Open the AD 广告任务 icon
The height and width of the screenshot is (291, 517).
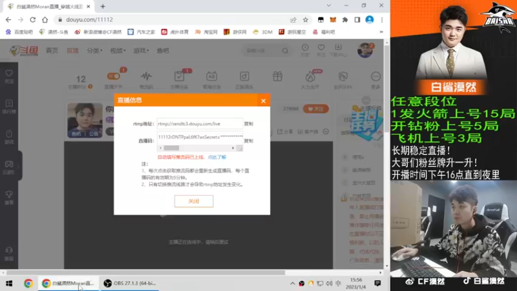click(x=212, y=76)
